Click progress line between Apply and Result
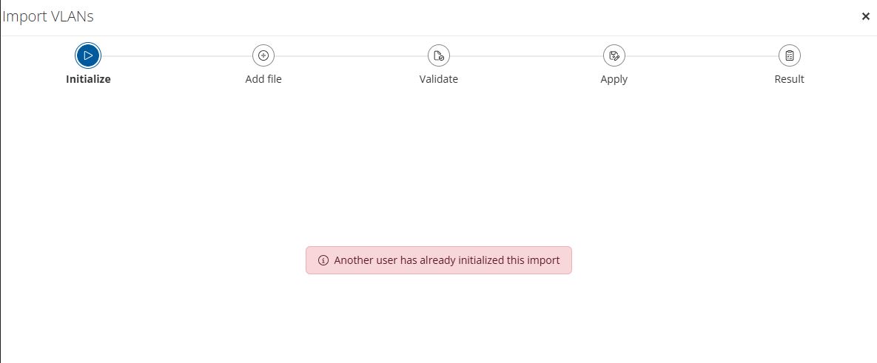The width and height of the screenshot is (877, 363). coord(702,56)
